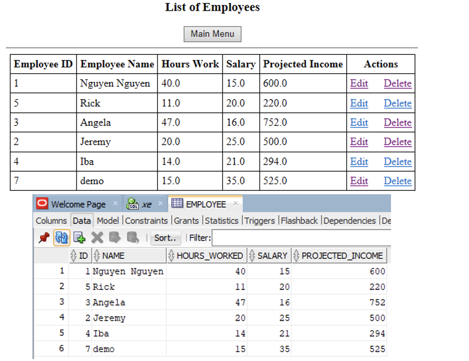This screenshot has height=361, width=469.
Task: Click Edit link for Iba
Action: point(359,161)
